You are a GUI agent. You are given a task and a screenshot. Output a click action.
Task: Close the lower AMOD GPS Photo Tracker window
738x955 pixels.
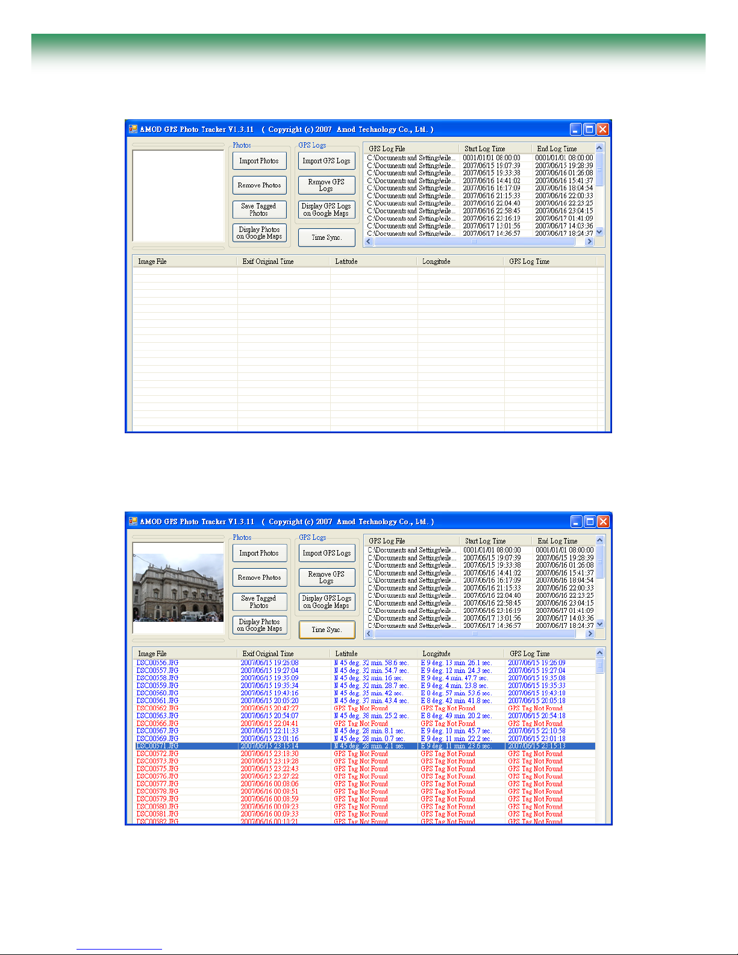(603, 521)
